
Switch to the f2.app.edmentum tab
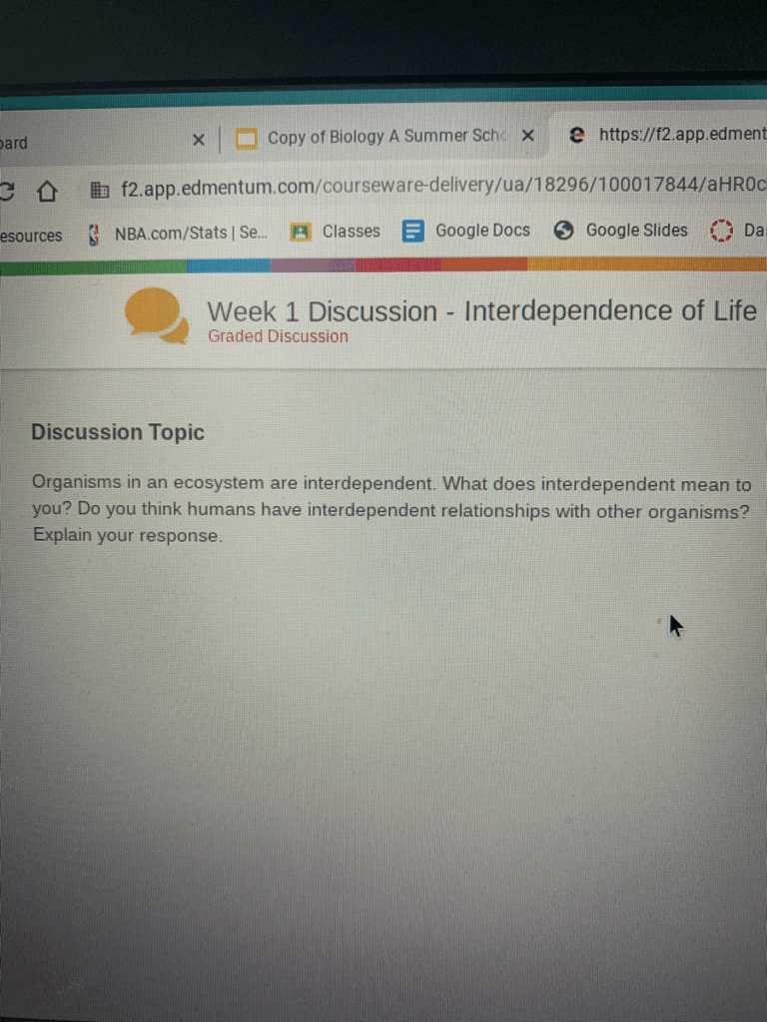click(x=669, y=134)
